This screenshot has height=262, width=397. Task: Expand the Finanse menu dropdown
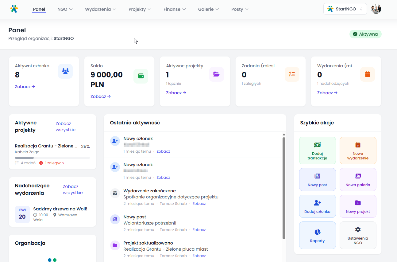(x=175, y=9)
